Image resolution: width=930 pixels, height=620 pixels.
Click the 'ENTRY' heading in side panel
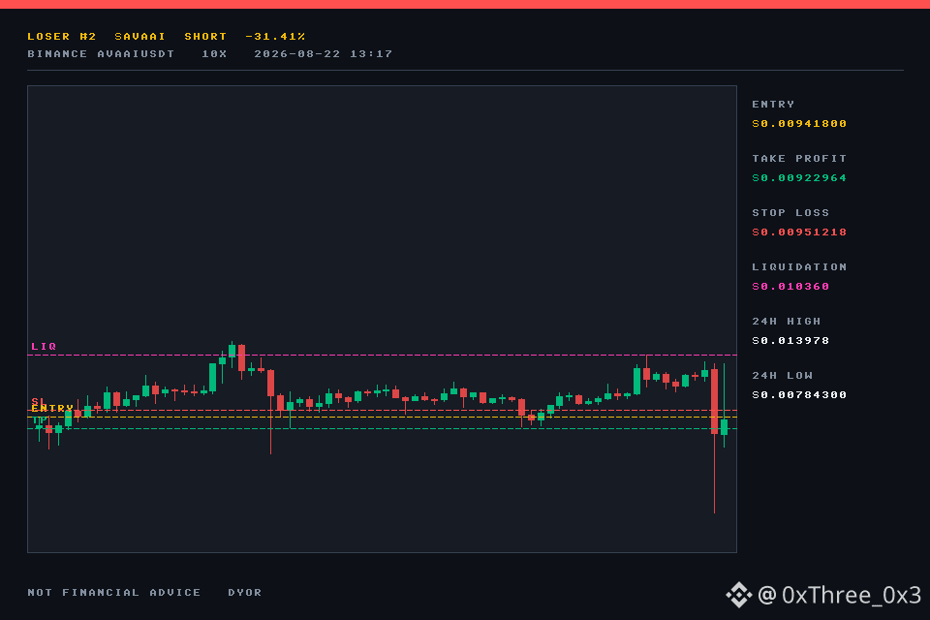[773, 105]
